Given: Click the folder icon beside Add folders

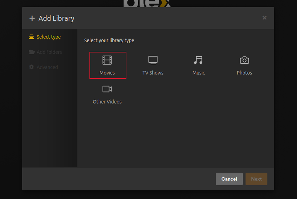Looking at the screenshot, I should click(x=32, y=52).
